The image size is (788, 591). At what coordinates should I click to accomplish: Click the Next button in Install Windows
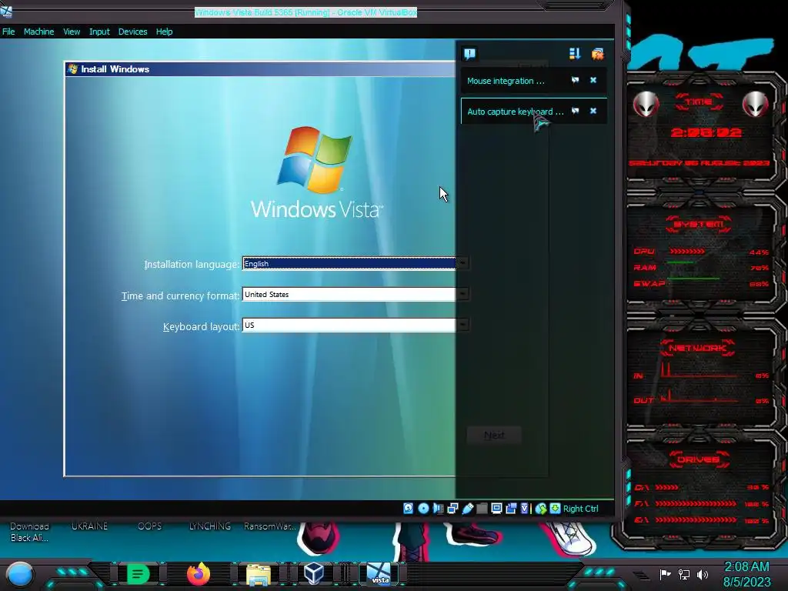tap(494, 435)
